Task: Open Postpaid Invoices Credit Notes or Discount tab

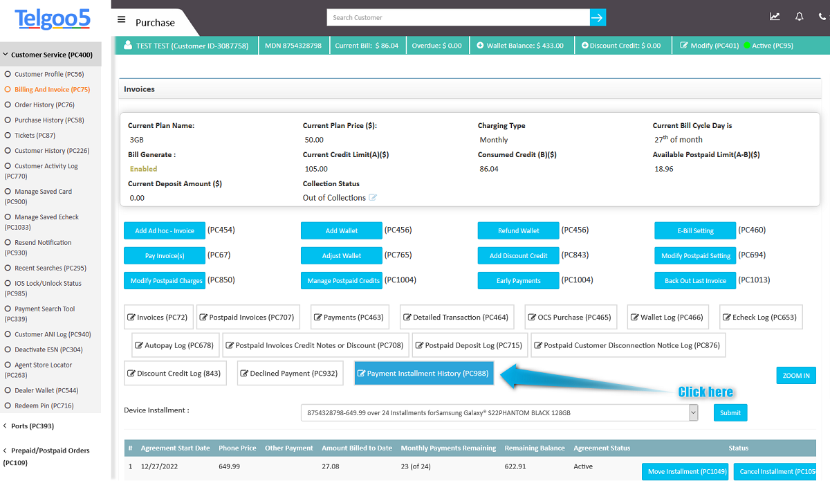Action: (315, 345)
